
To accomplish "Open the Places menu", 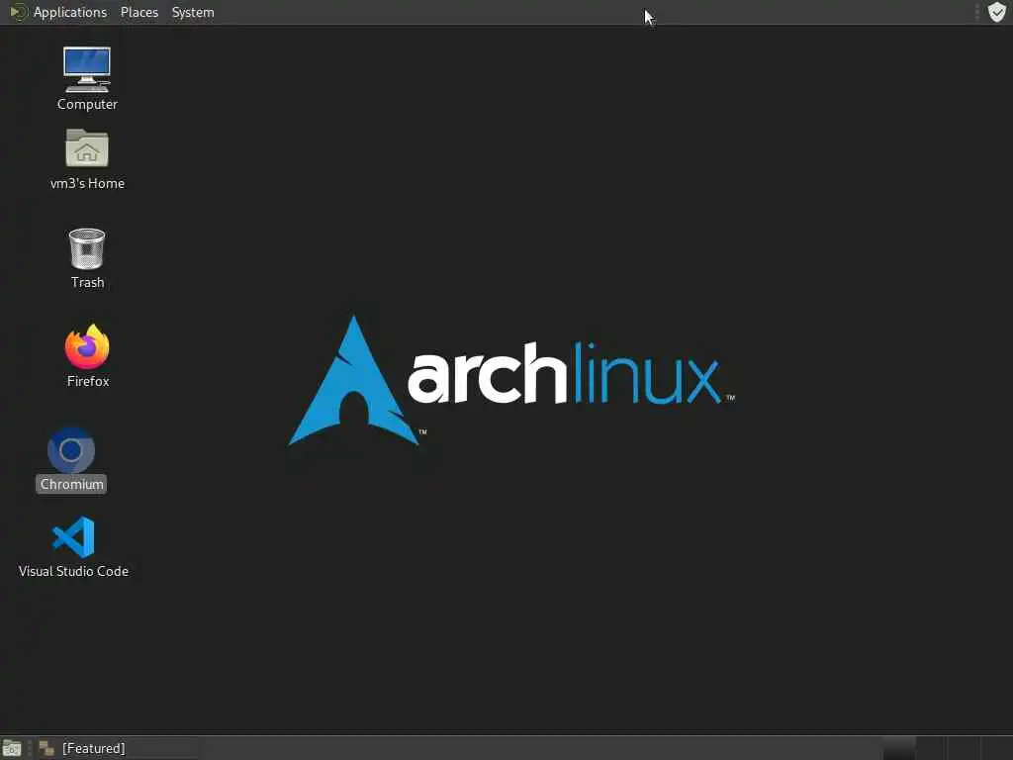I will coord(138,12).
